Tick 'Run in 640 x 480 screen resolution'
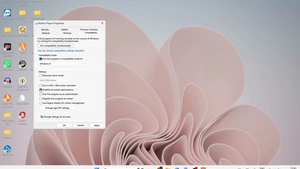 41,85
